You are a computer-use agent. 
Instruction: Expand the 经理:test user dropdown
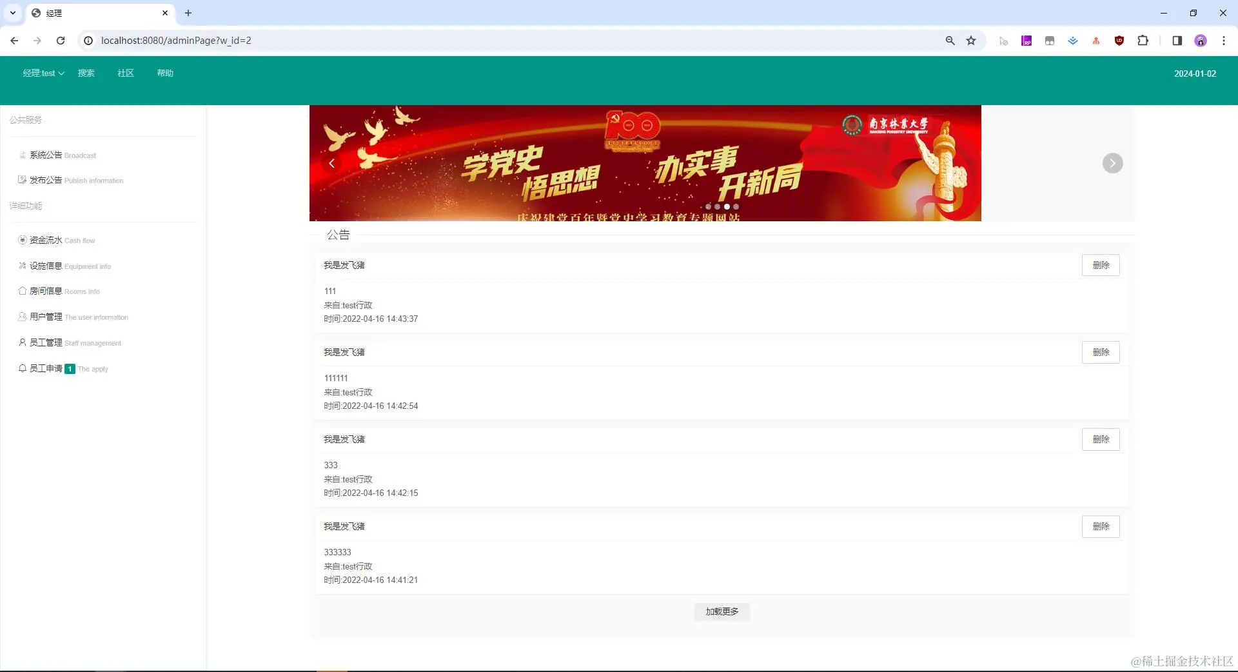tap(44, 74)
